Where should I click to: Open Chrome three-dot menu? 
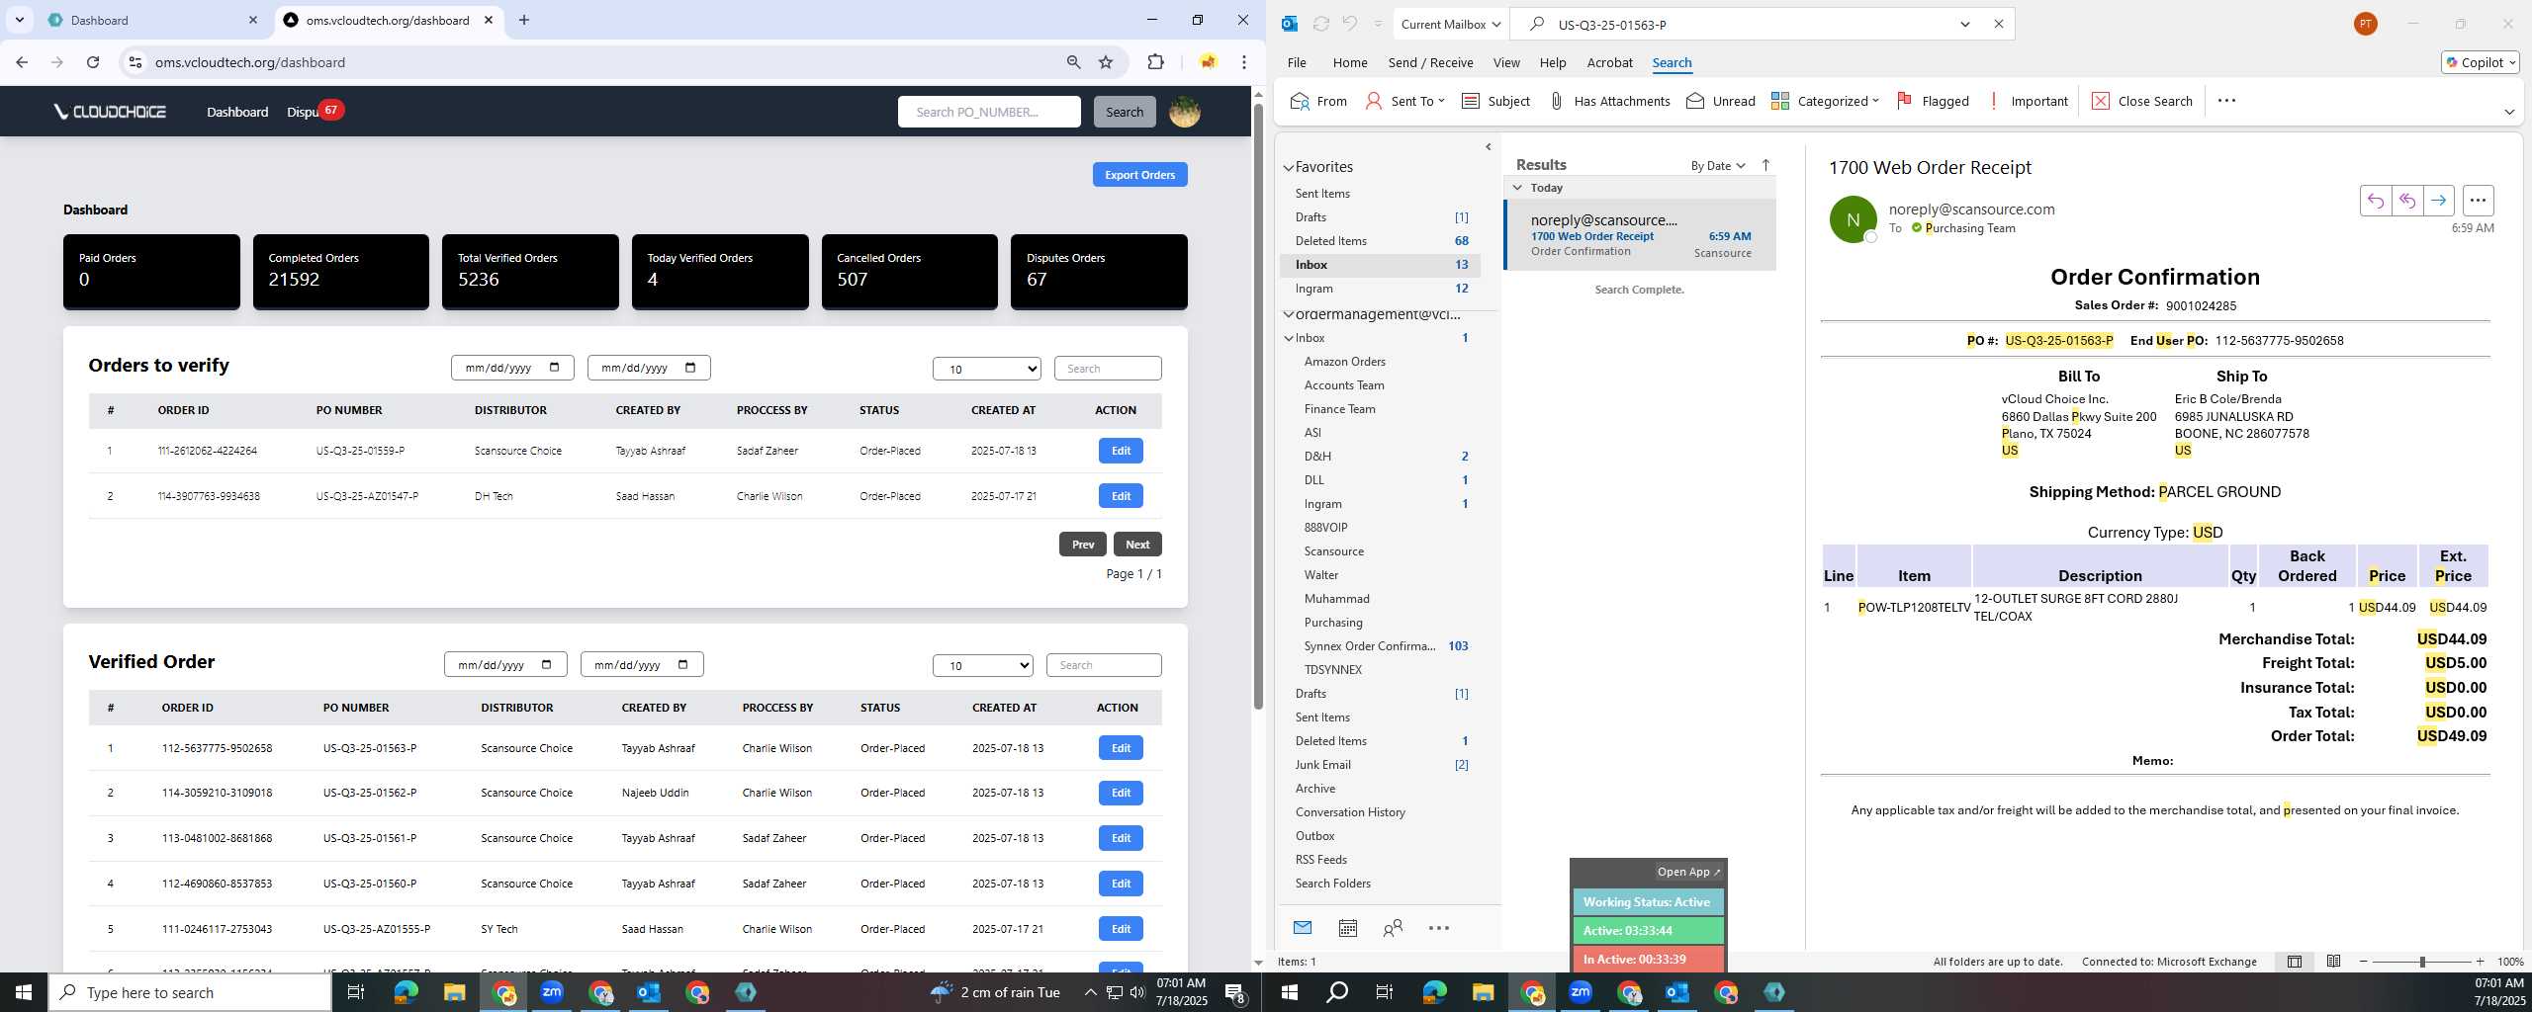tap(1244, 62)
